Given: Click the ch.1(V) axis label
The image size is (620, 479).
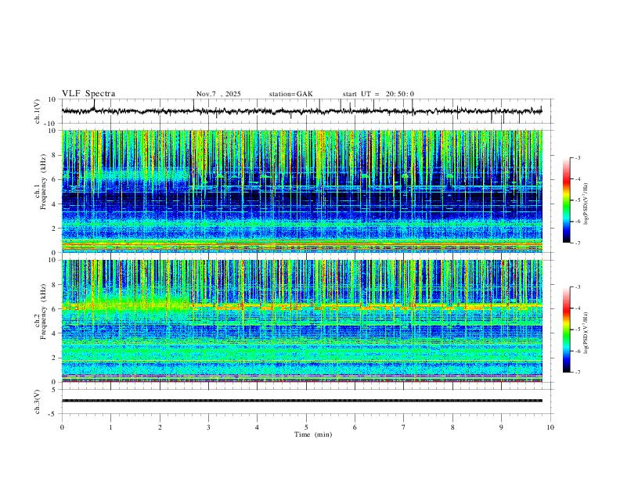Looking at the screenshot, I should point(38,111).
